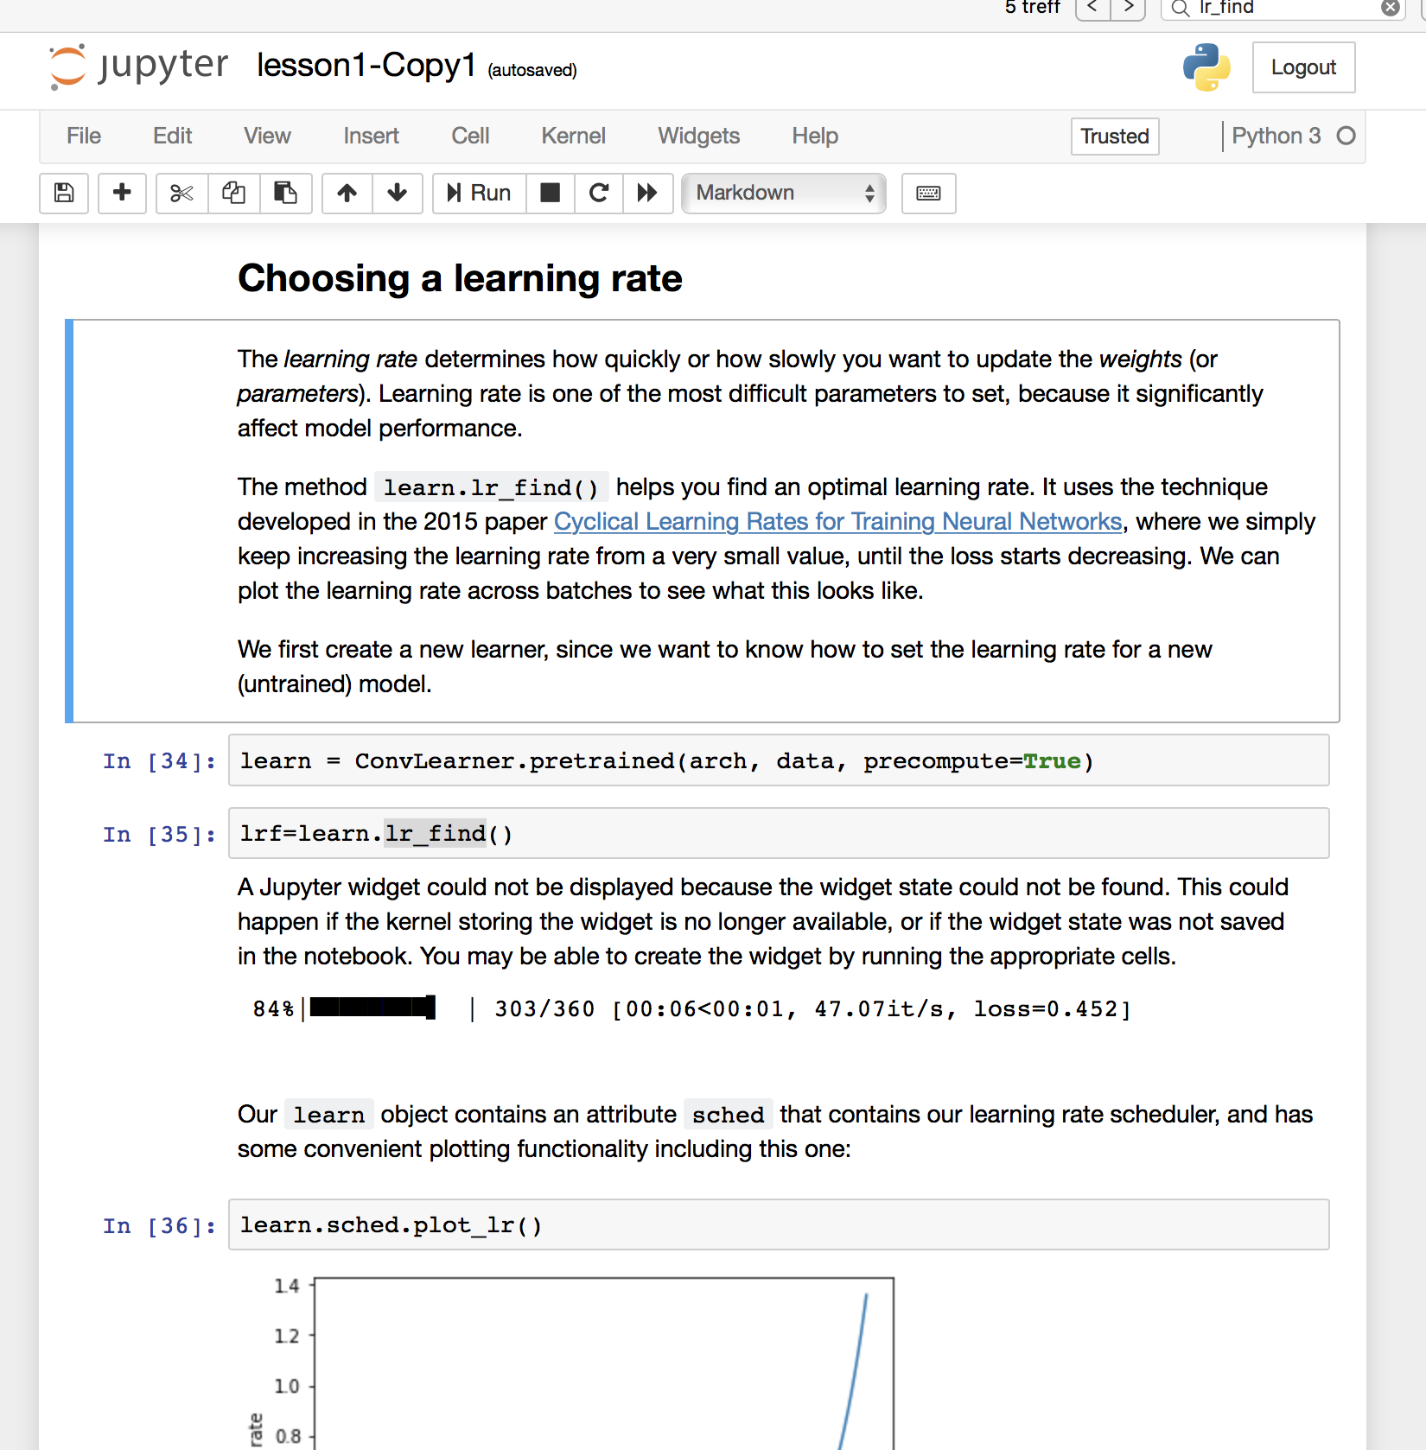1426x1450 pixels.
Task: Open the command palette keyboard icon
Action: [928, 193]
